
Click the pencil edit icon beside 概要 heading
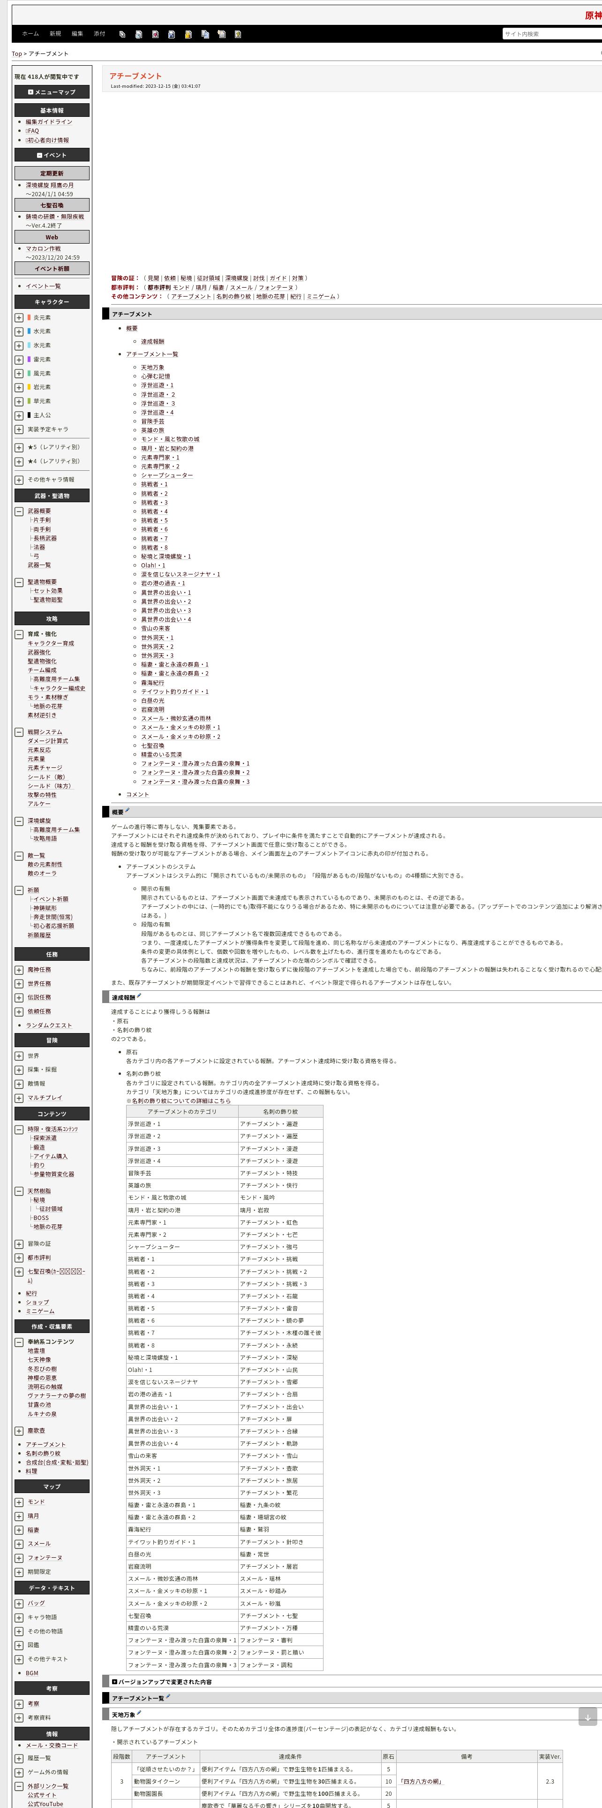tap(128, 811)
